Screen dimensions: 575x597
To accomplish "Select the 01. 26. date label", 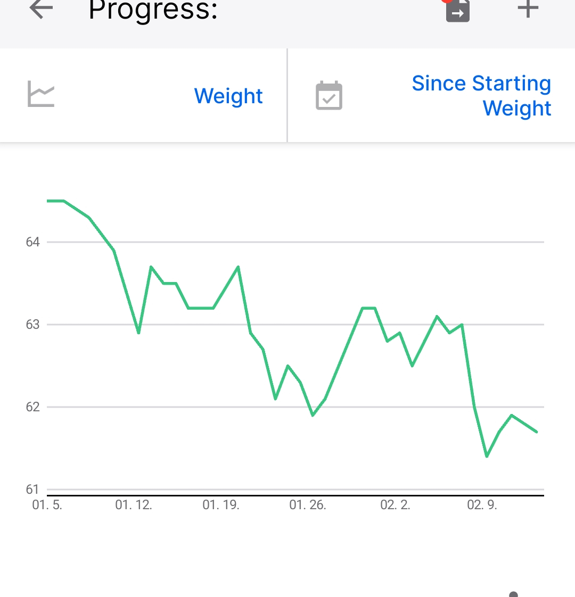I will (x=308, y=505).
